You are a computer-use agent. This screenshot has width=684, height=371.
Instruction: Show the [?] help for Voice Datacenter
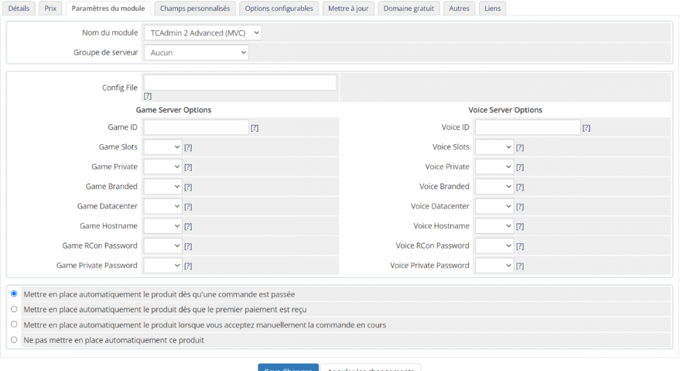tap(520, 207)
